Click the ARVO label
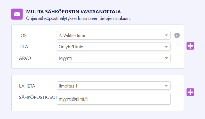 pos(25,58)
